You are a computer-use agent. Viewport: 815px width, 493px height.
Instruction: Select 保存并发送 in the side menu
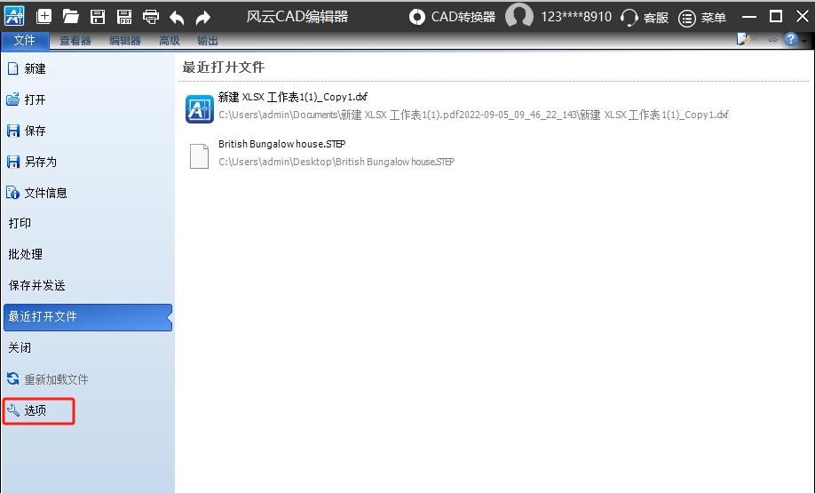tap(37, 285)
